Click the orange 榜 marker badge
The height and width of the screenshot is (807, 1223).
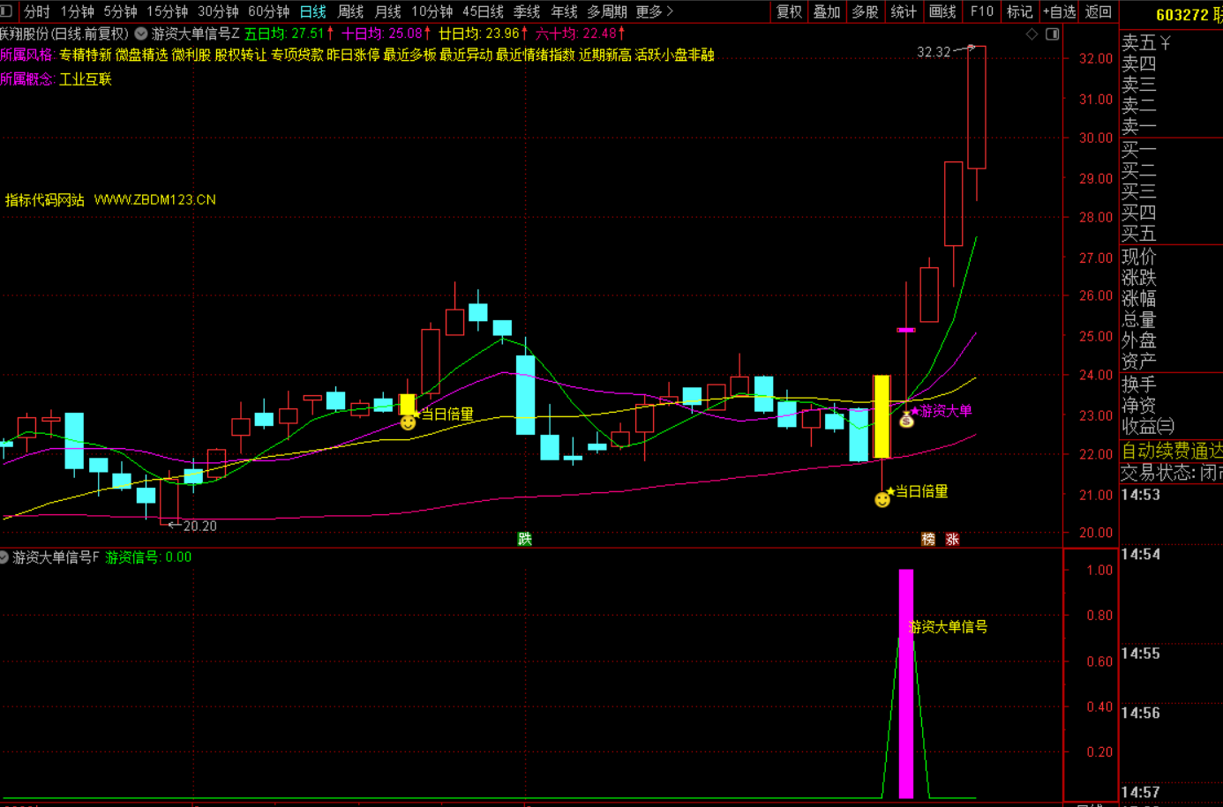click(x=928, y=539)
